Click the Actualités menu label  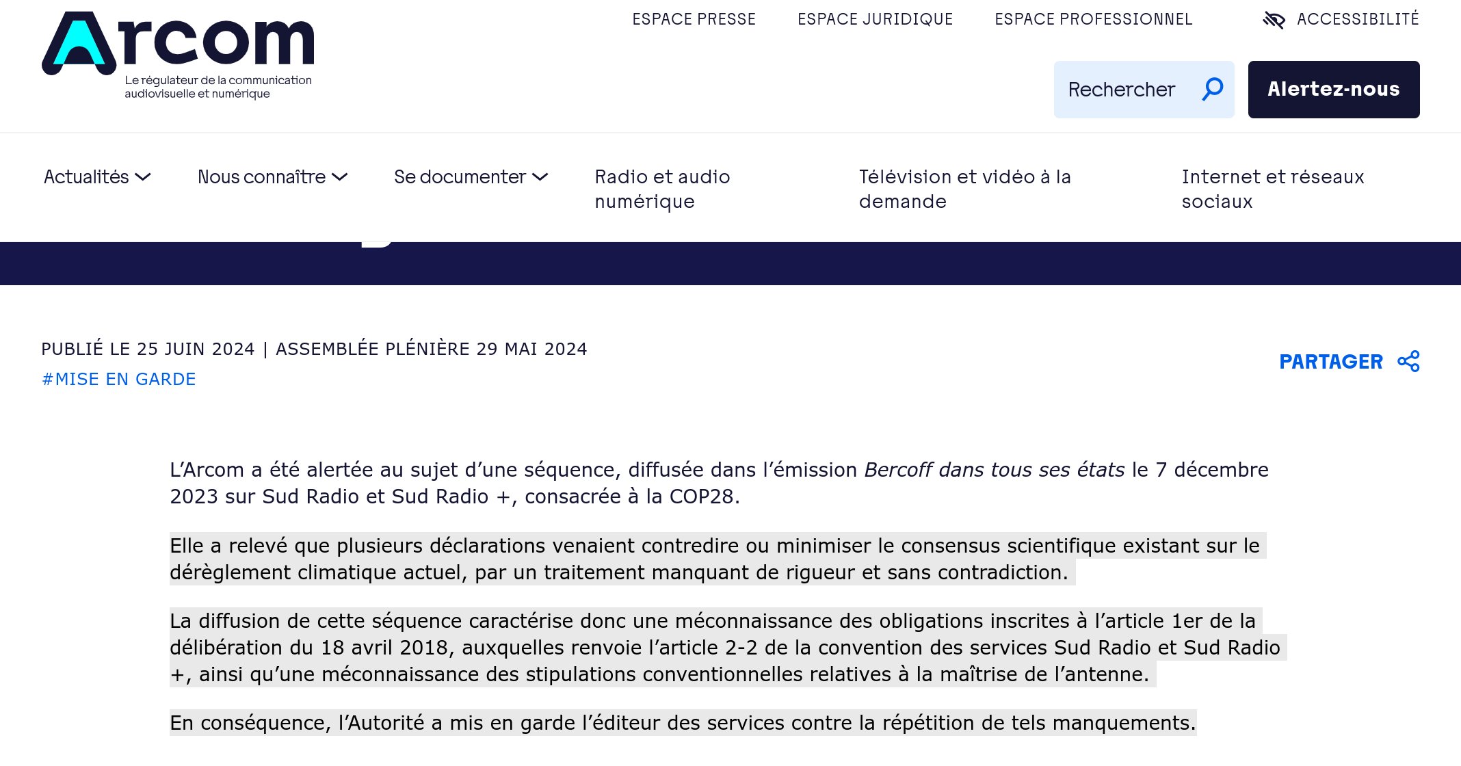(x=86, y=177)
